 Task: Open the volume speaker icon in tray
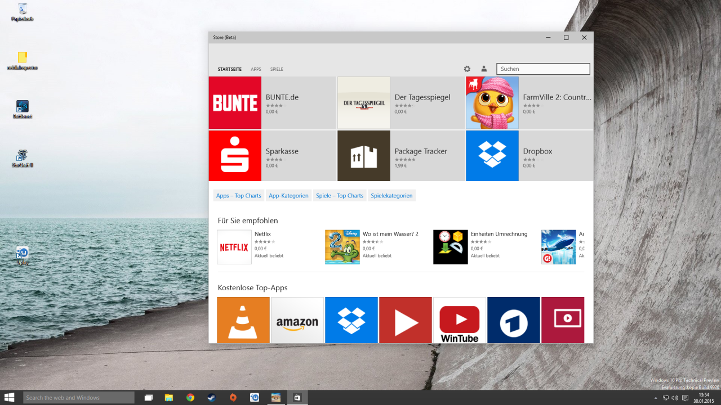[675, 398]
